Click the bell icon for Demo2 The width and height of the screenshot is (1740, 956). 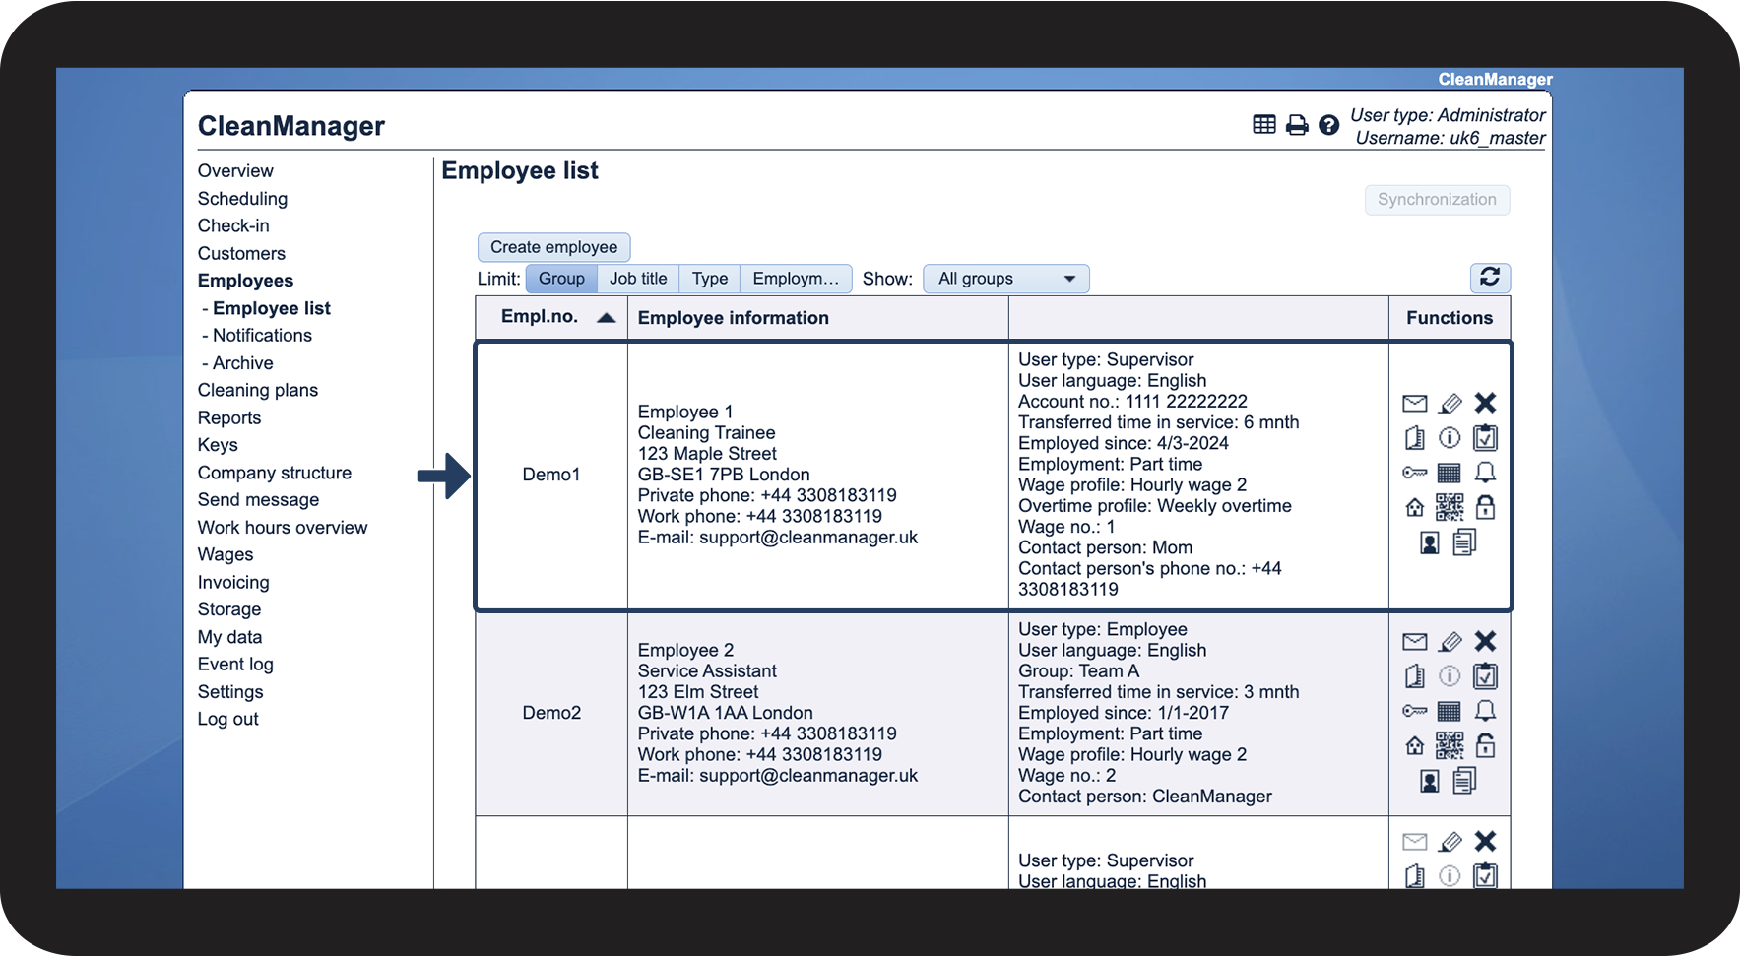[1485, 711]
